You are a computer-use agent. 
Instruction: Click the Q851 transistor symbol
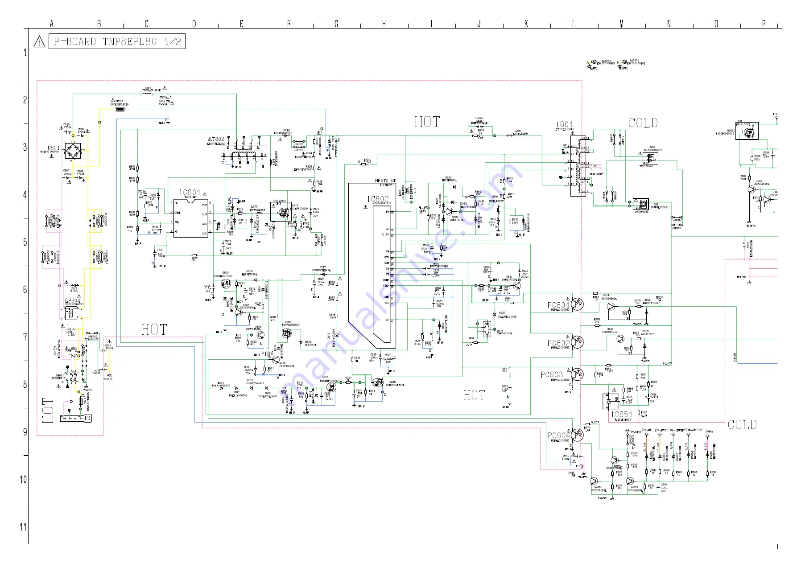point(611,307)
